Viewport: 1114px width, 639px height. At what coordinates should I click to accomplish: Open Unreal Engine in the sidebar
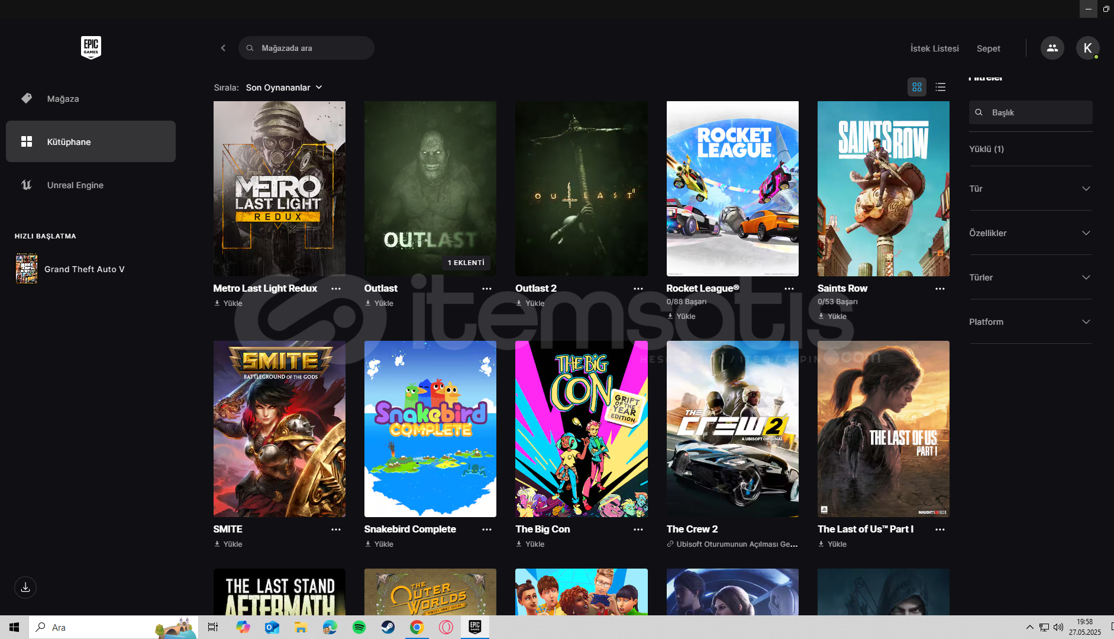pyautogui.click(x=91, y=185)
